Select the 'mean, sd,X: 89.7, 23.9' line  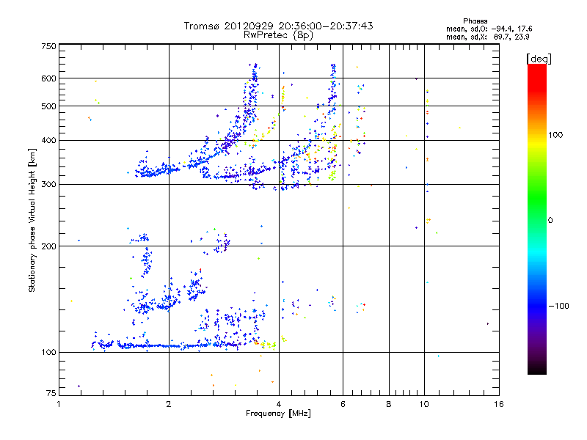pyautogui.click(x=487, y=37)
